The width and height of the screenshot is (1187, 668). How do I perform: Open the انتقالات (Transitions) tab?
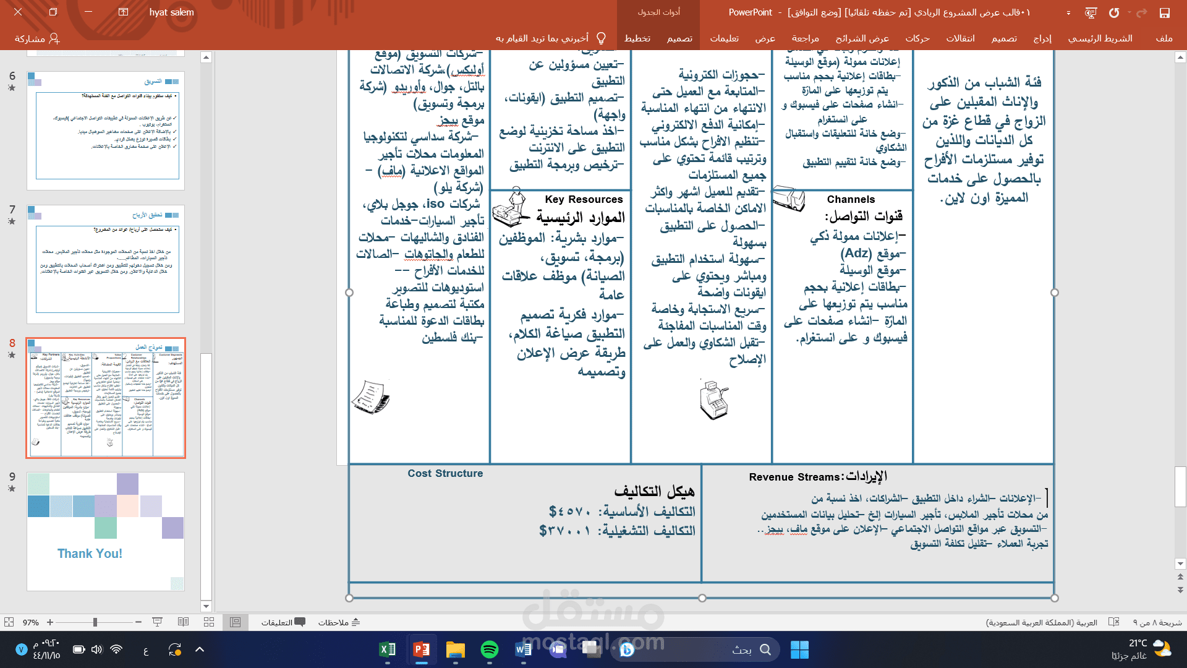(x=960, y=38)
